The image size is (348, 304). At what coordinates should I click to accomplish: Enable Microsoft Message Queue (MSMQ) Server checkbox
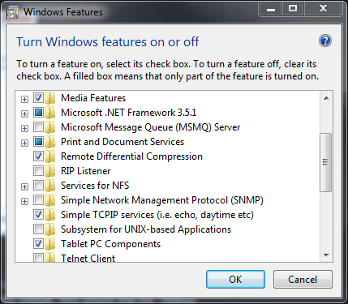38,126
